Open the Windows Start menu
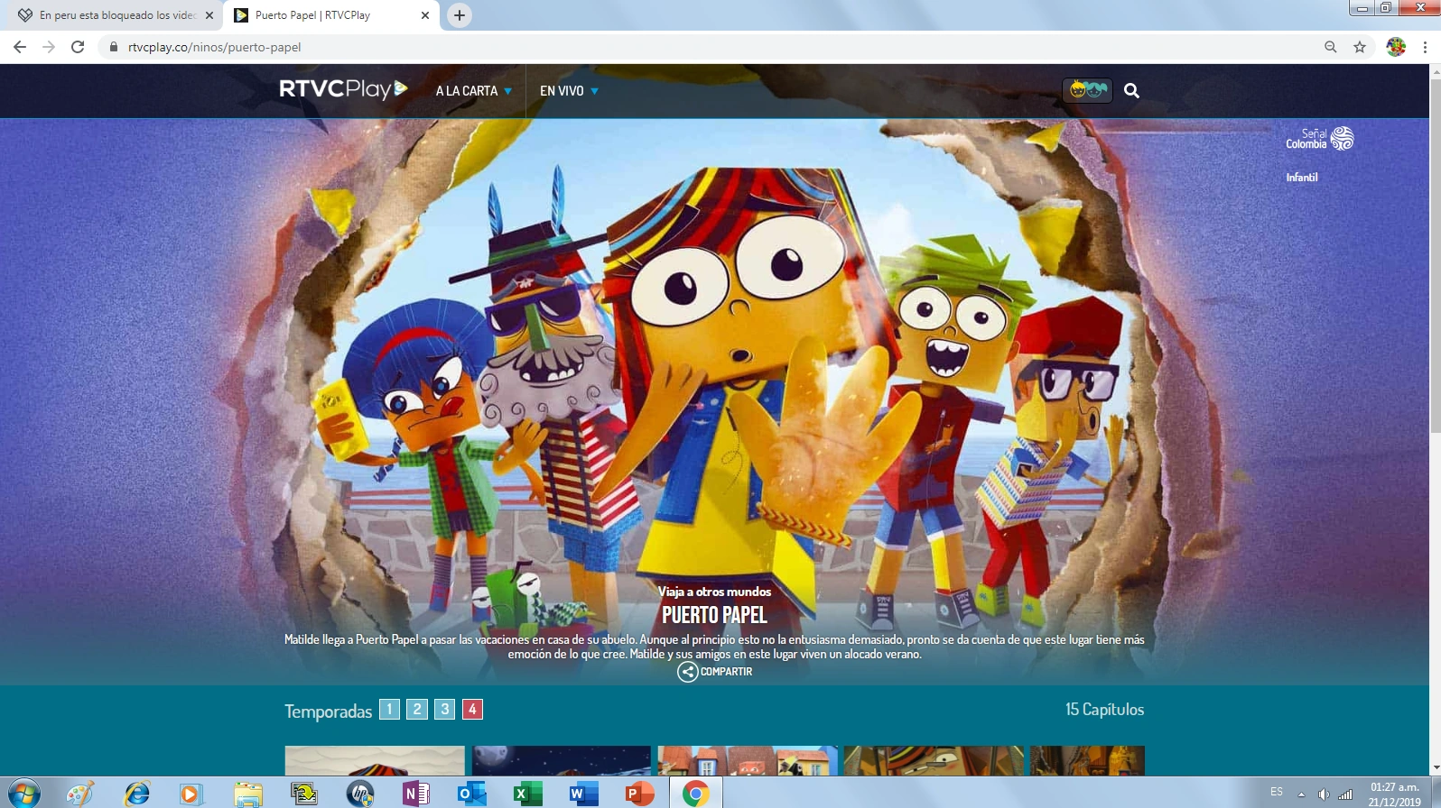Image resolution: width=1441 pixels, height=808 pixels. (x=23, y=793)
